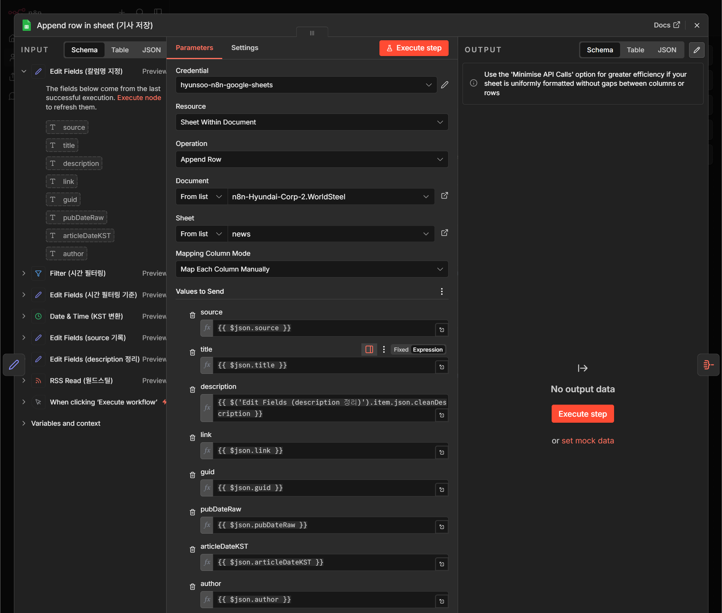Open the news sheet external link icon
Viewport: 722px width, 613px height.
444,233
